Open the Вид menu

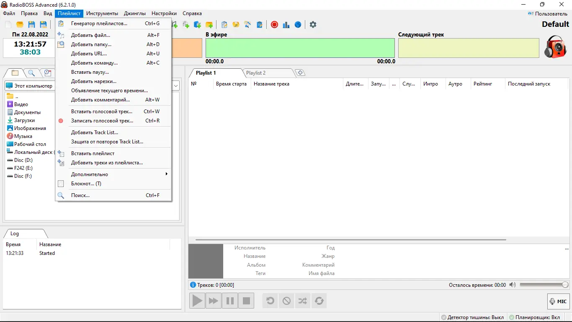[48, 13]
